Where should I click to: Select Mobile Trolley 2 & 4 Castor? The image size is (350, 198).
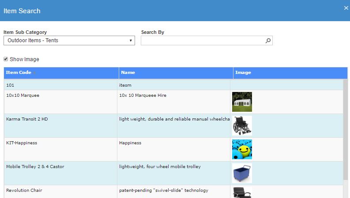35,167
